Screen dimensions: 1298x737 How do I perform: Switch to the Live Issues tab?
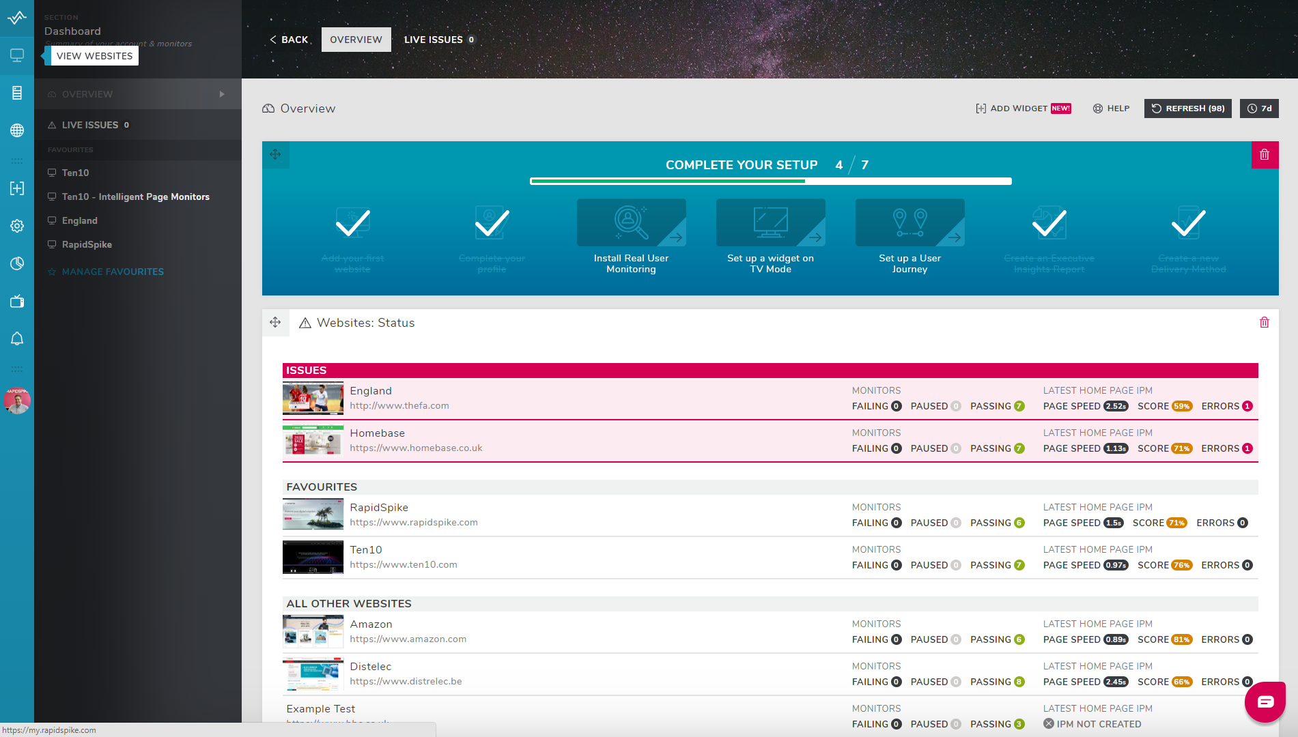(x=439, y=39)
